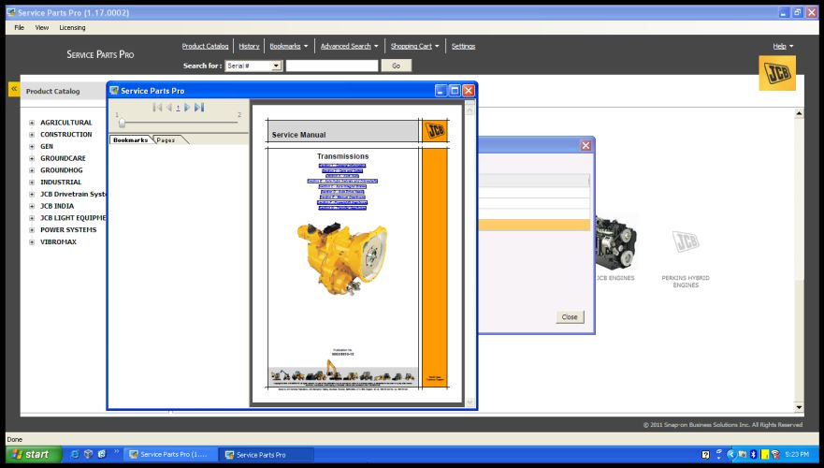
Task: Switch to the Pages tab
Action: point(166,139)
